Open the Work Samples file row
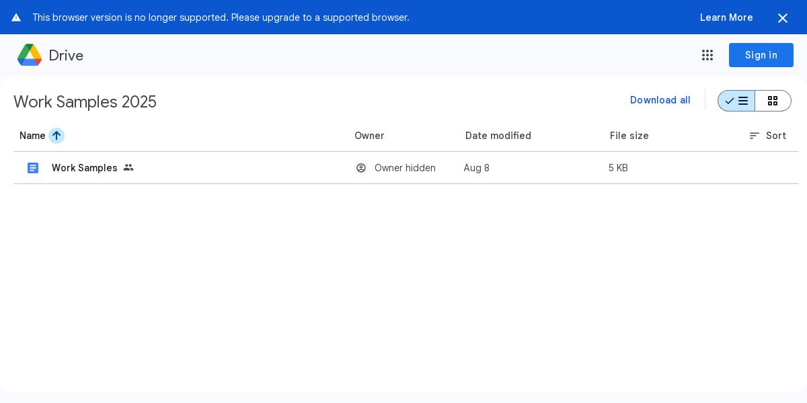807x403 pixels. [x=406, y=168]
